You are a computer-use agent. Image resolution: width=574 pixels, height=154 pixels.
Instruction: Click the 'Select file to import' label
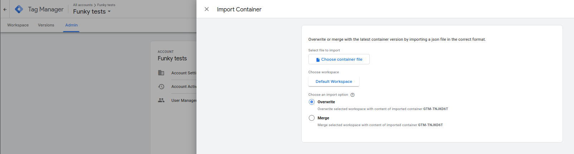coord(324,50)
